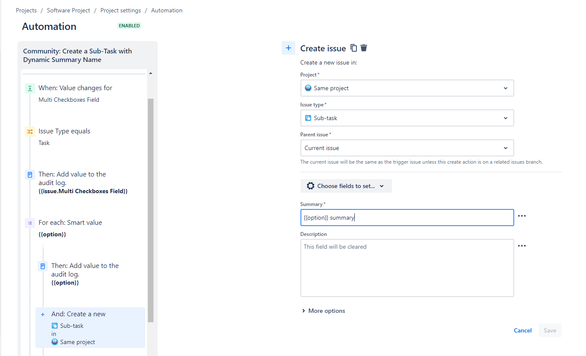Open the Project dropdown showing Same project

407,88
